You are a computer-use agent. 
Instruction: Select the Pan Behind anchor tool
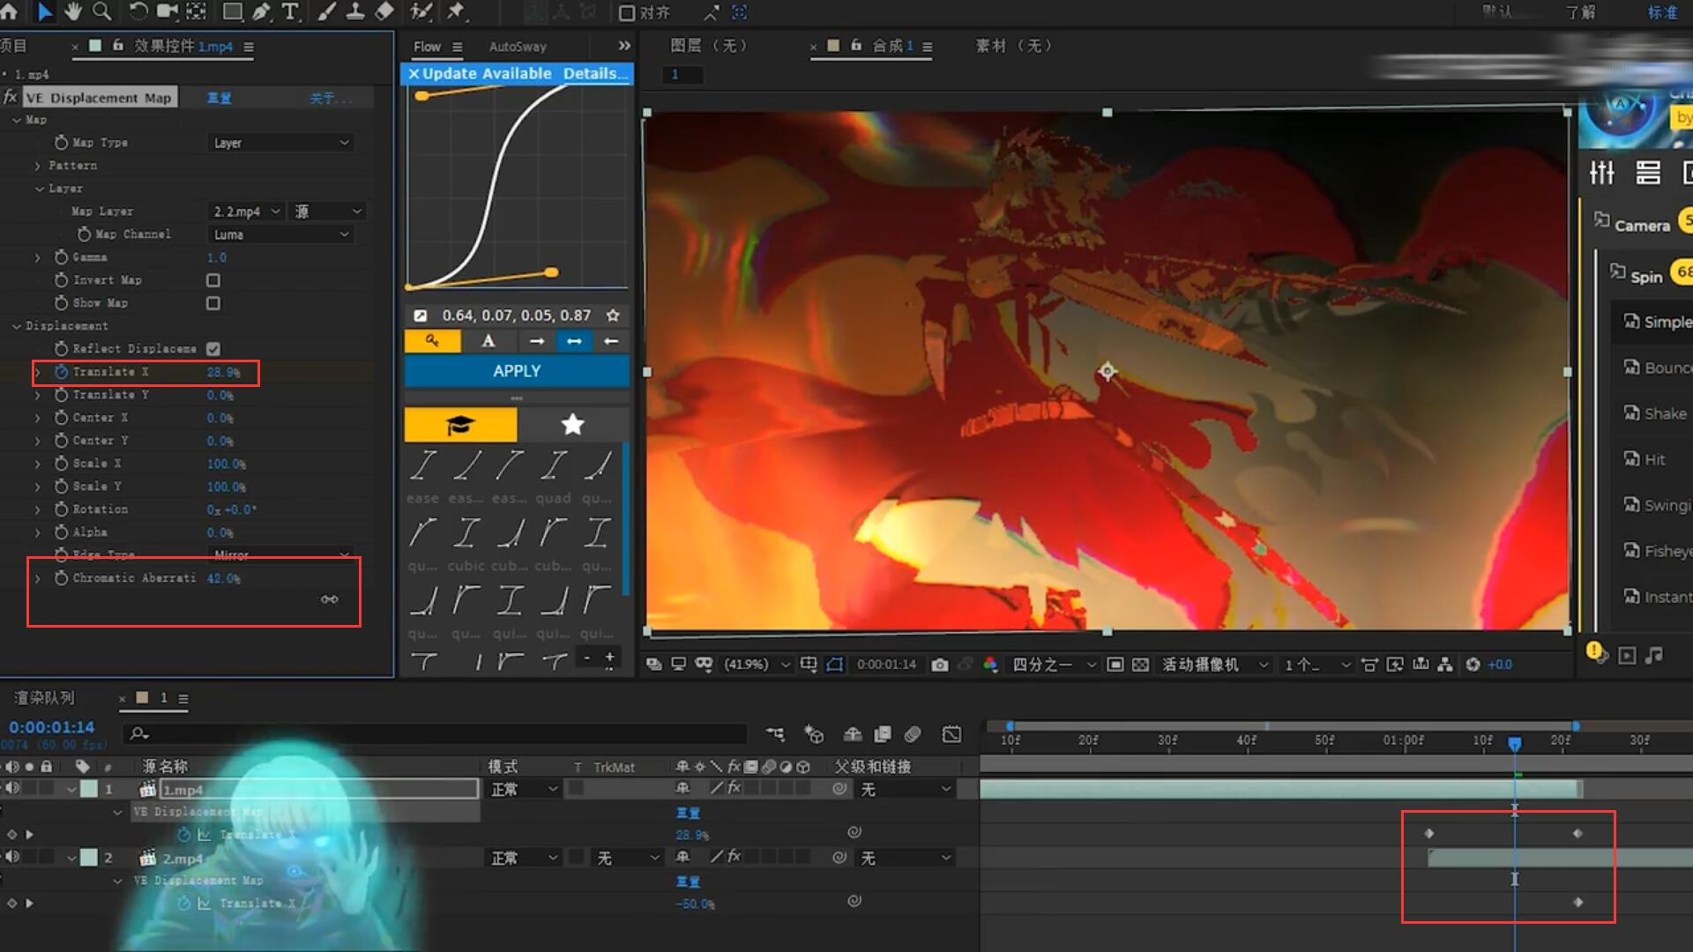[x=196, y=11]
